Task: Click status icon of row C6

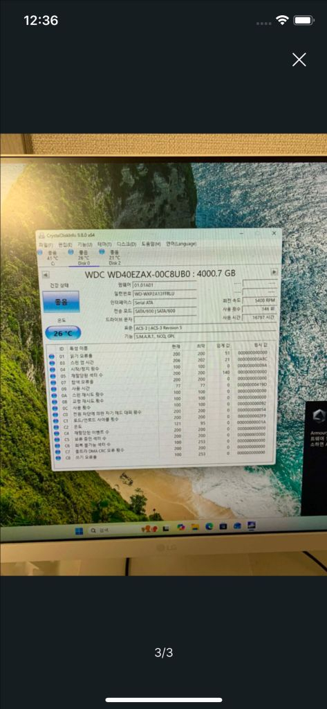Action: 57,445
